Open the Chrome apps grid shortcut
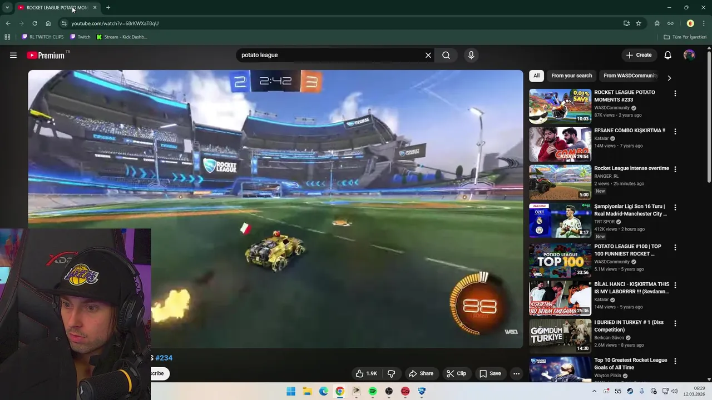The image size is (712, 400). 7,37
